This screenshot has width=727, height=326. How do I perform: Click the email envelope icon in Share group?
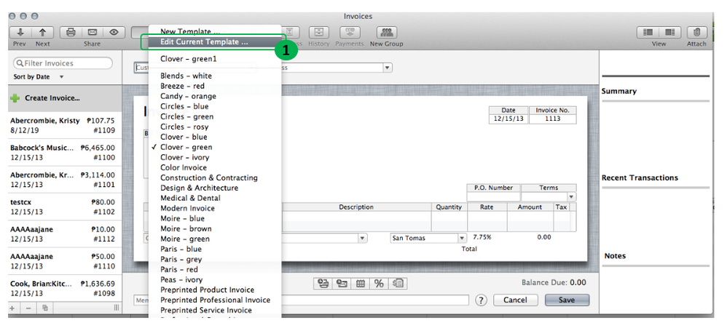point(93,33)
